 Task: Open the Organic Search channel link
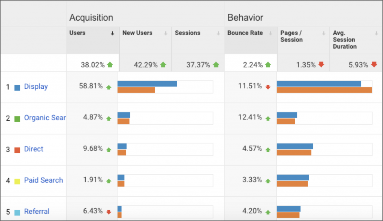click(x=45, y=118)
